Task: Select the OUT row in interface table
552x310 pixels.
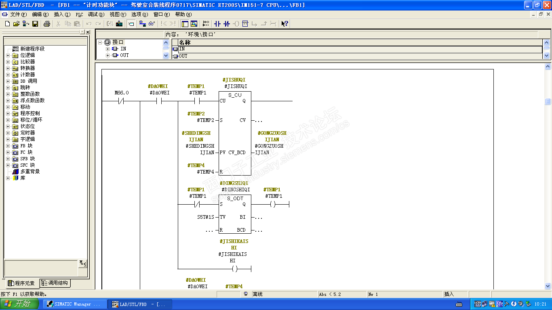Action: click(357, 56)
